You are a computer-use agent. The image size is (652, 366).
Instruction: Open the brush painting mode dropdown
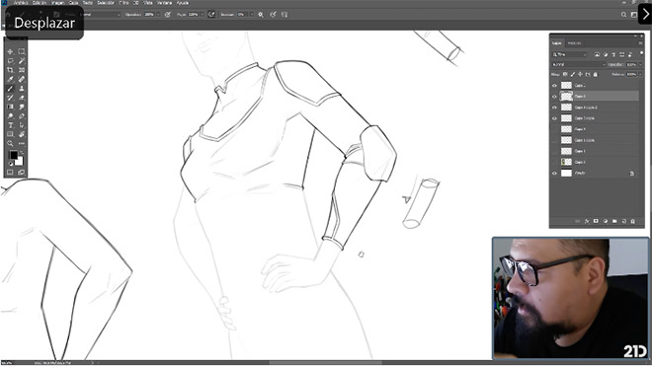click(100, 15)
